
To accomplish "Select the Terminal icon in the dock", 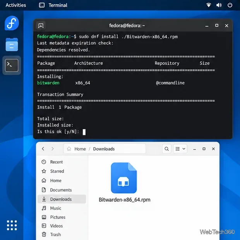I will [12, 65].
